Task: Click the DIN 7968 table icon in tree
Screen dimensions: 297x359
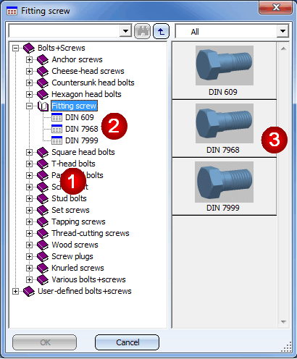Action: coord(57,129)
